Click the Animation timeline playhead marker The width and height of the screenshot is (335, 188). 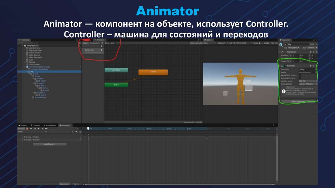point(88,128)
